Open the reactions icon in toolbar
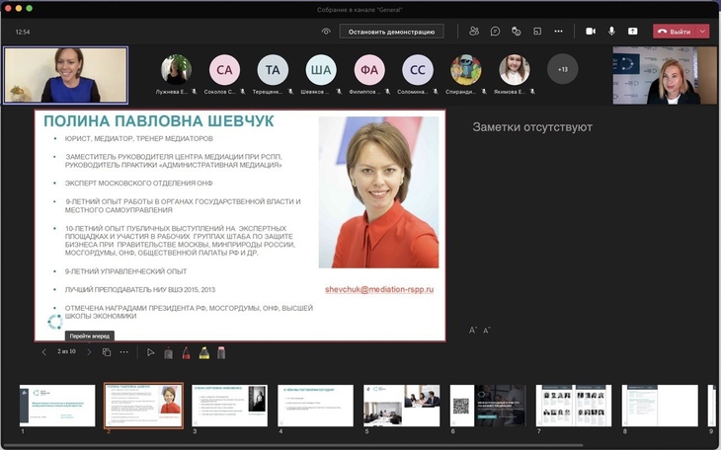The width and height of the screenshot is (721, 450). click(x=516, y=32)
